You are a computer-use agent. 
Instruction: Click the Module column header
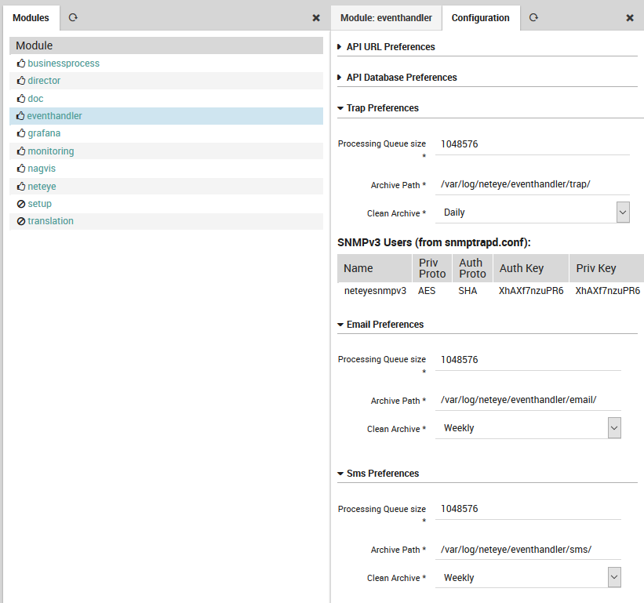click(x=166, y=45)
